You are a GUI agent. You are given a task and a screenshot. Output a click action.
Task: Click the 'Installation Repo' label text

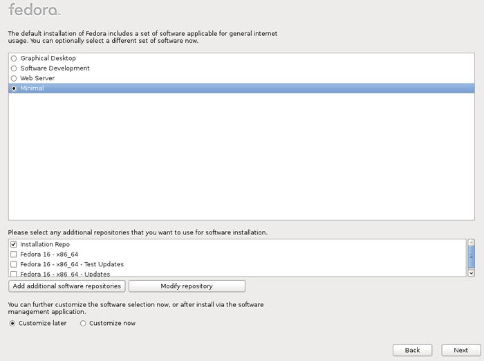[45, 244]
